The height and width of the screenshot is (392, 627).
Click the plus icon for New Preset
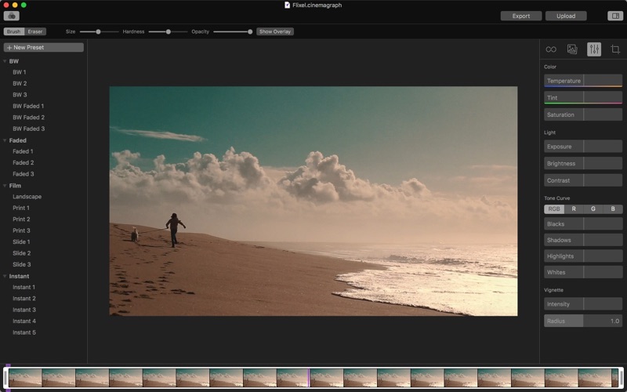click(x=9, y=48)
